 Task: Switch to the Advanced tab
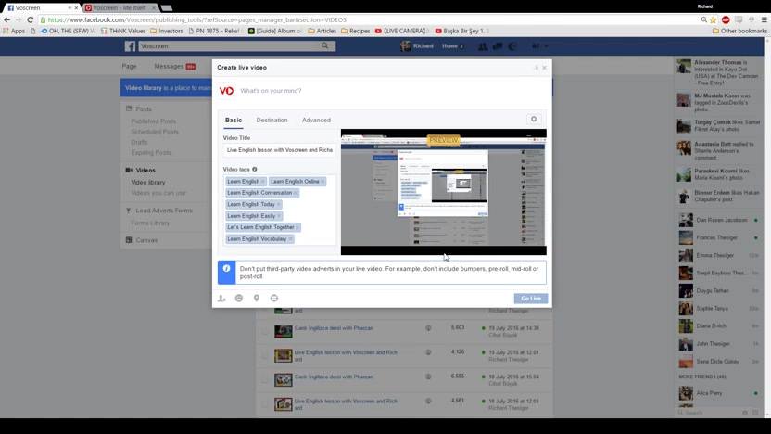(316, 120)
